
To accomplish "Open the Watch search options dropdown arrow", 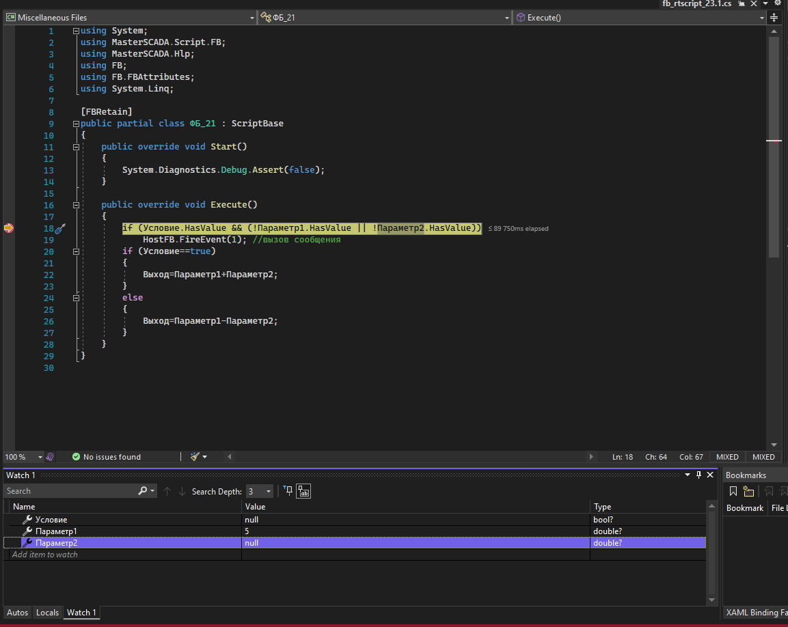I will (152, 491).
